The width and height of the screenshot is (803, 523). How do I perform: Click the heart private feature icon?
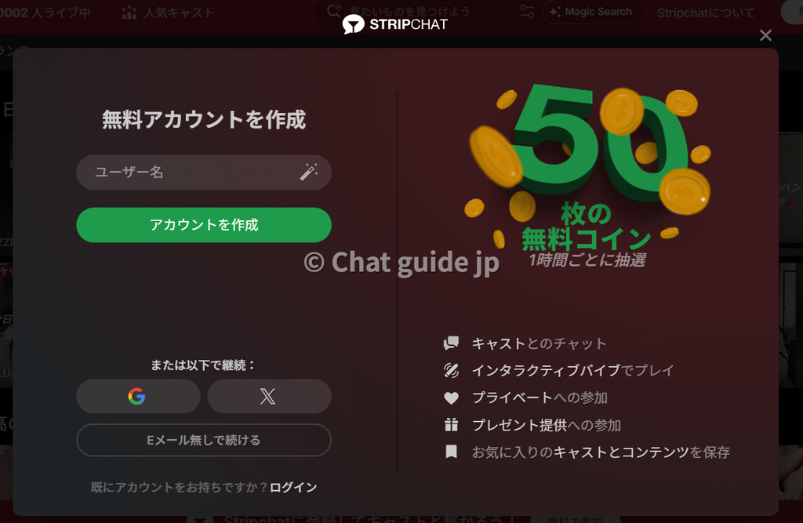[451, 398]
